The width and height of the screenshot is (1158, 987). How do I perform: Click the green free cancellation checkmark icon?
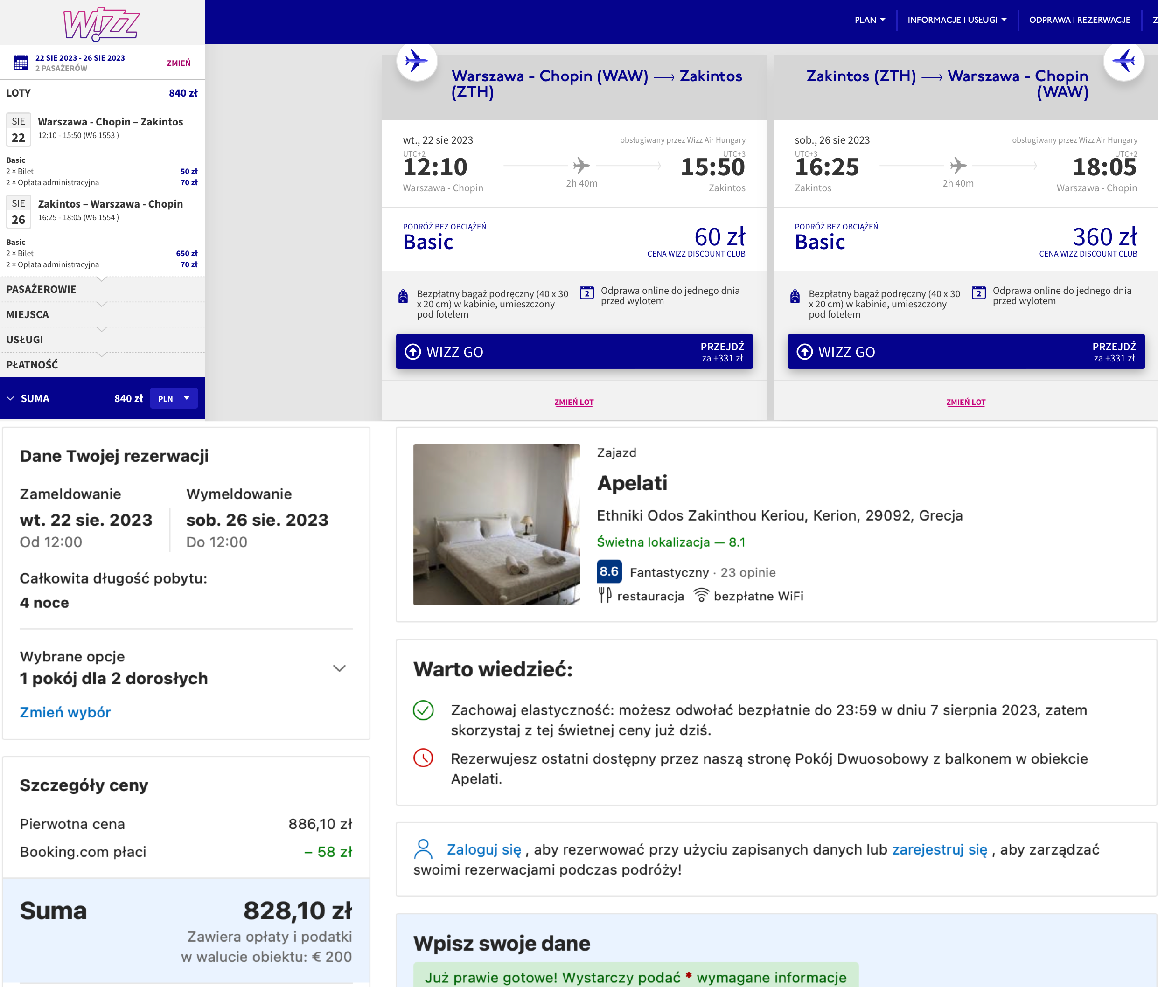pos(423,710)
